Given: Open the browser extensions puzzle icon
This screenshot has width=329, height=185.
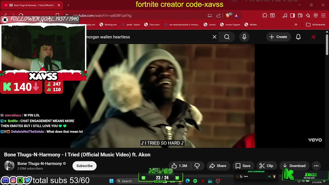Looking at the screenshot, I should pos(265,15).
